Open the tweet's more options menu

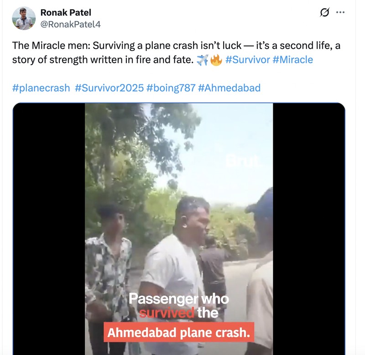pyautogui.click(x=340, y=13)
